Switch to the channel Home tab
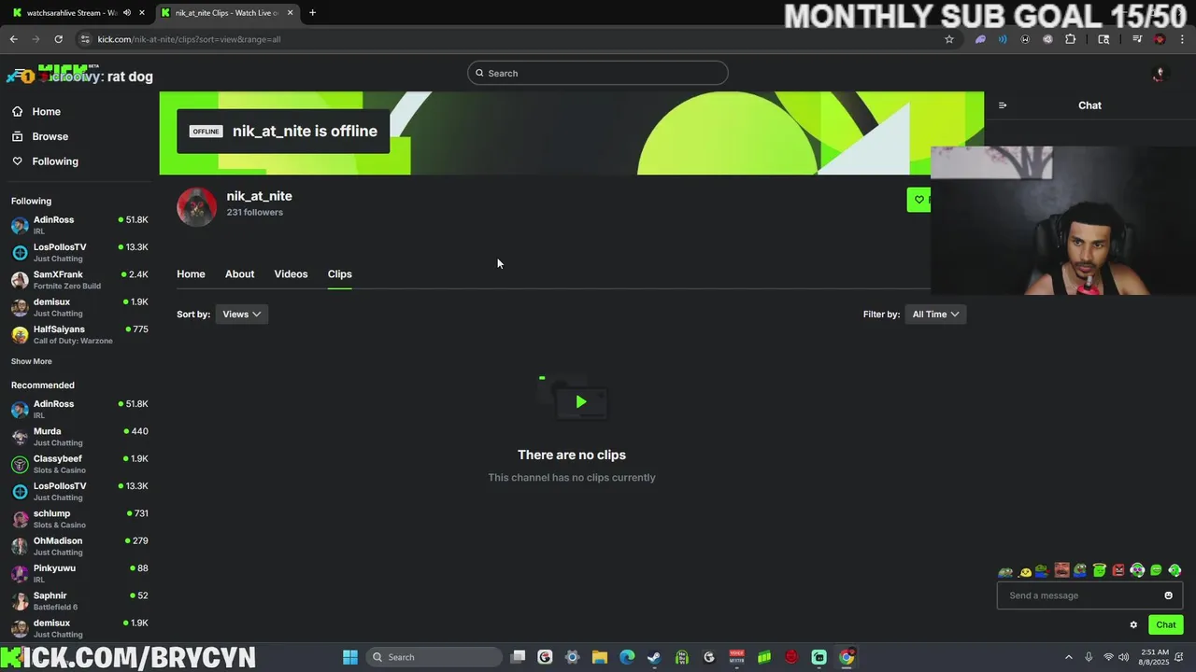Screen dimensions: 1196x672 [x=191, y=273]
